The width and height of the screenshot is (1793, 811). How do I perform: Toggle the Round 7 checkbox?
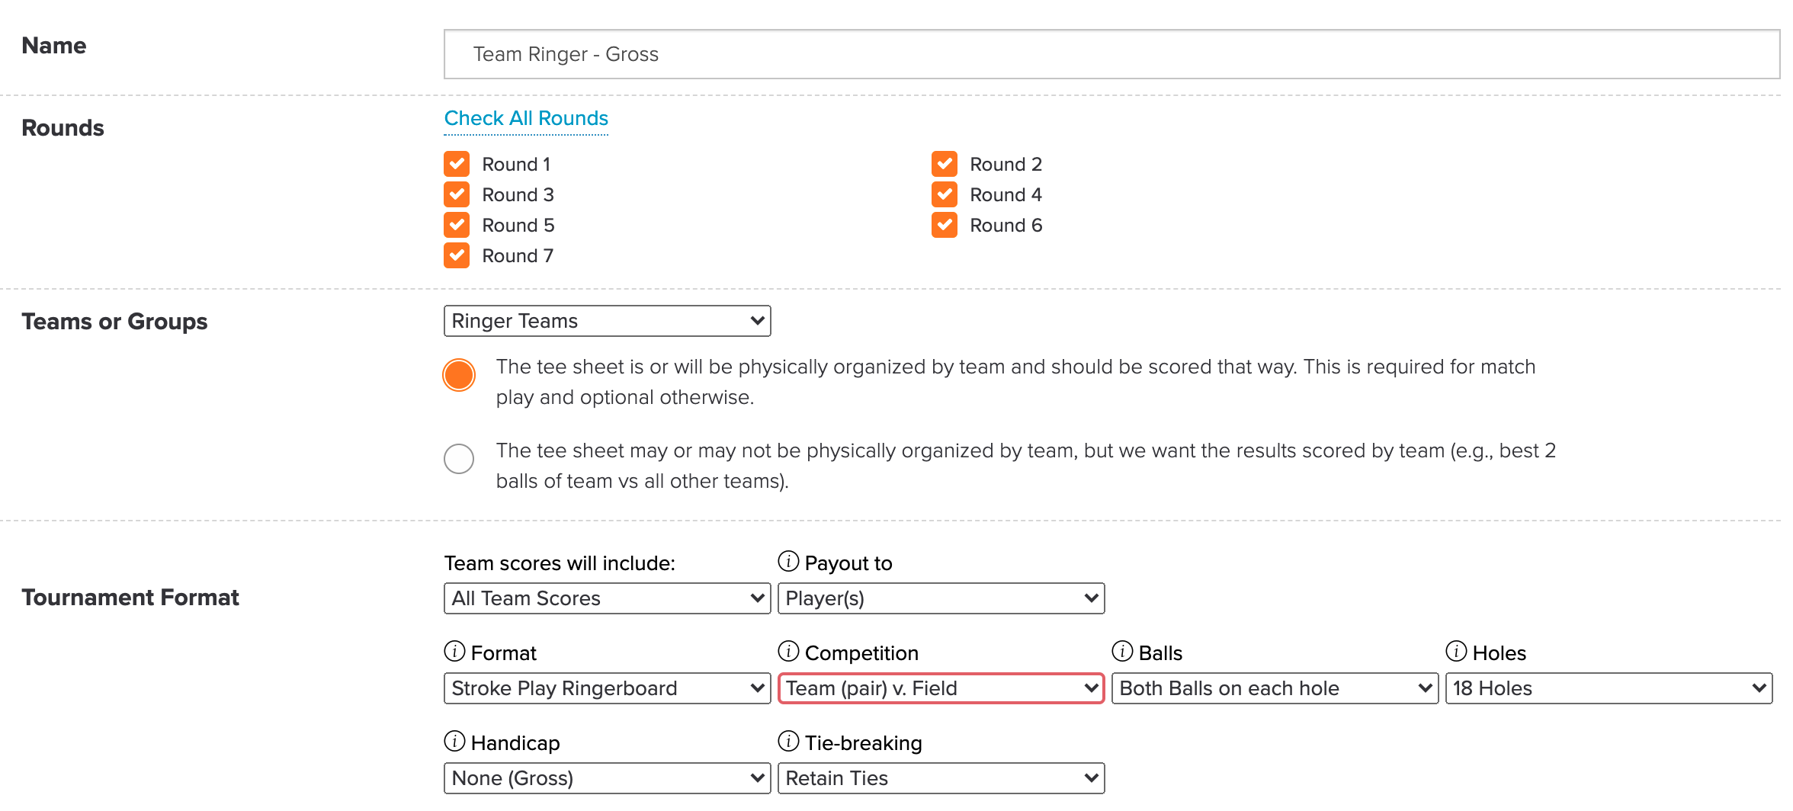457,255
